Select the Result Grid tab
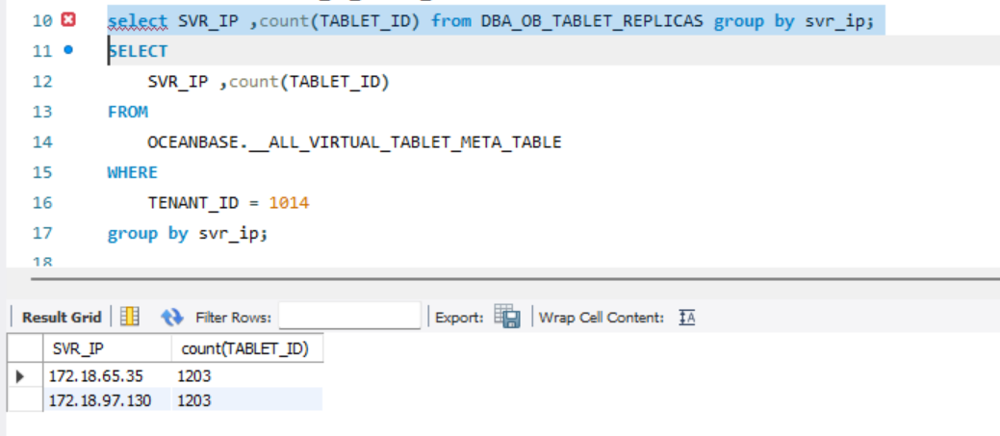The image size is (1000, 436). coord(61,318)
